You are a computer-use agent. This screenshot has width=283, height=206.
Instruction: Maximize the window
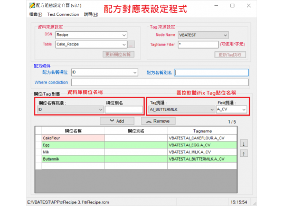point(232,6)
